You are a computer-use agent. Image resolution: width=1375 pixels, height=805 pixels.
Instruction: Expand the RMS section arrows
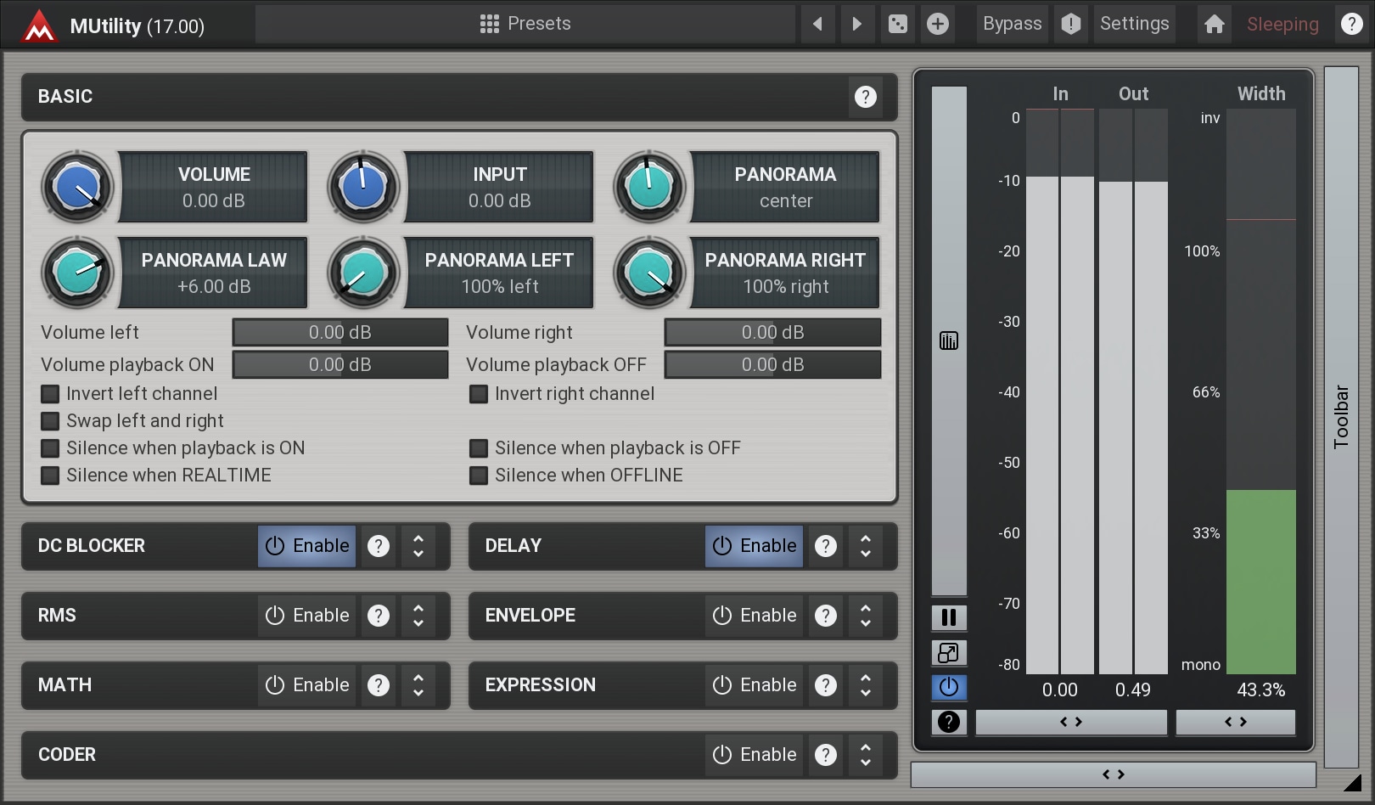pos(418,616)
